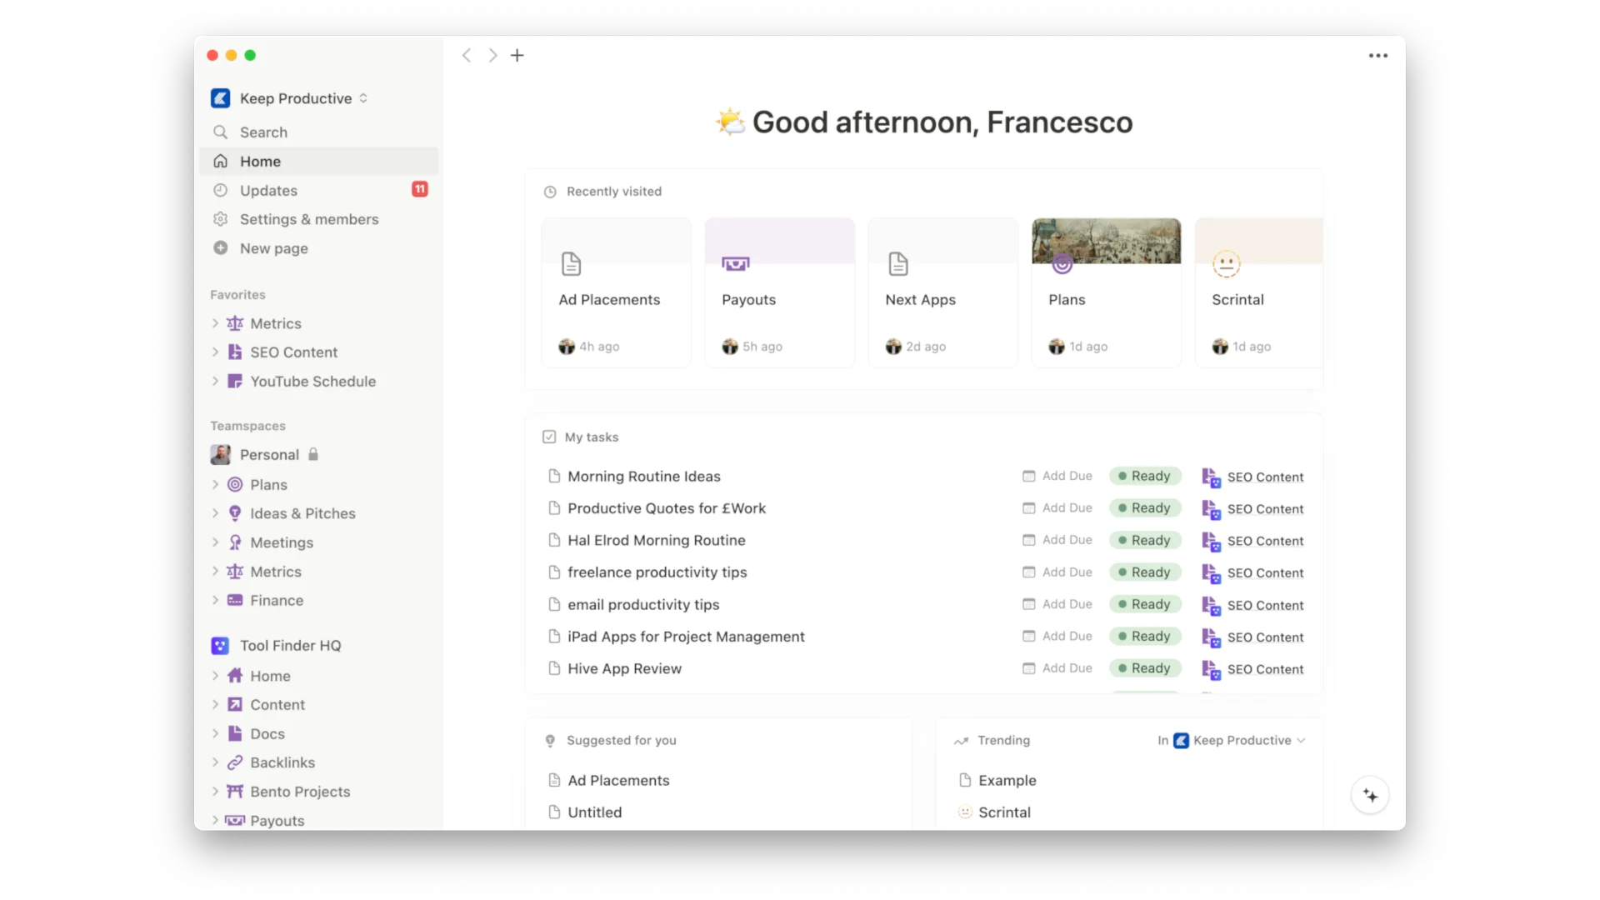
Task: Open the Finance teamspace page
Action: pos(276,600)
